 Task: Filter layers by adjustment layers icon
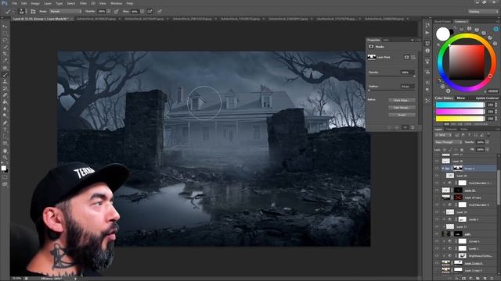coord(463,135)
